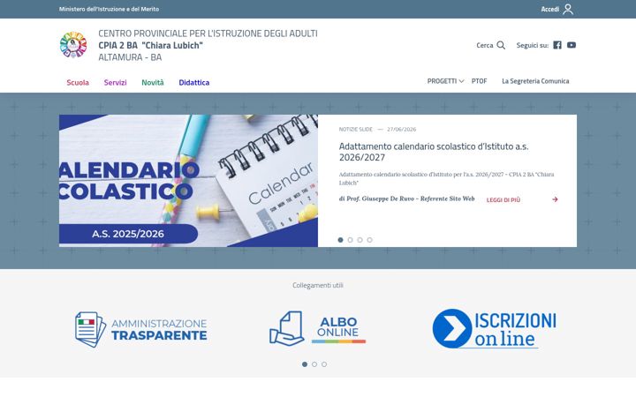Select first Collegamenti utili carousel dot
The image size is (636, 397).
point(305,364)
